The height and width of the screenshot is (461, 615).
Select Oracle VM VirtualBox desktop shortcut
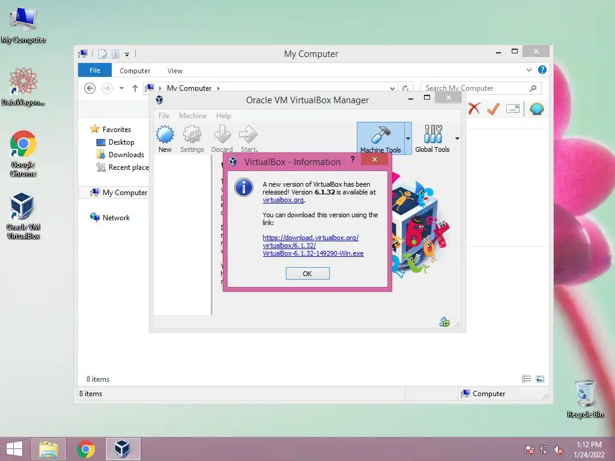click(x=23, y=216)
